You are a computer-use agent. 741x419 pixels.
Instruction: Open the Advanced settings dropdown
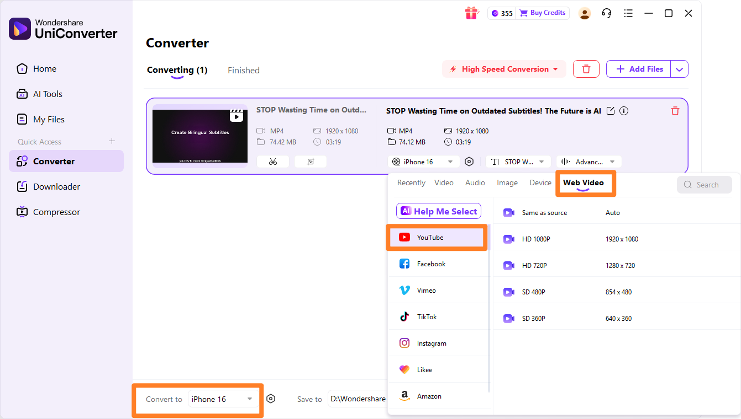pyautogui.click(x=588, y=161)
